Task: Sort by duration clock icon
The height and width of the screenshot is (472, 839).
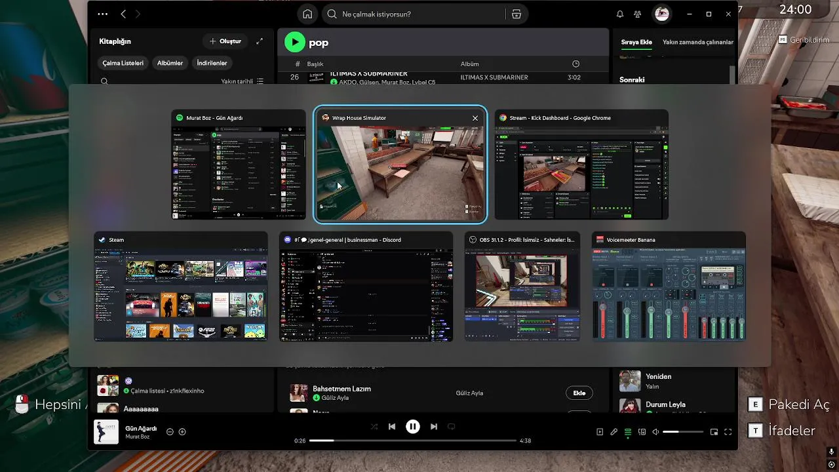Action: pos(576,64)
